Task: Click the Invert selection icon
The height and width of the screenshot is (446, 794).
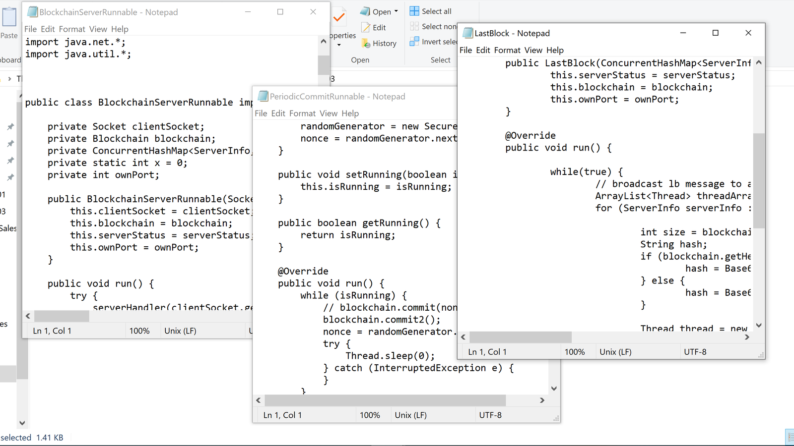Action: click(x=413, y=42)
